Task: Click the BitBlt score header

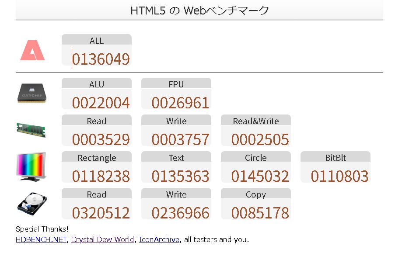Action: coord(336,158)
